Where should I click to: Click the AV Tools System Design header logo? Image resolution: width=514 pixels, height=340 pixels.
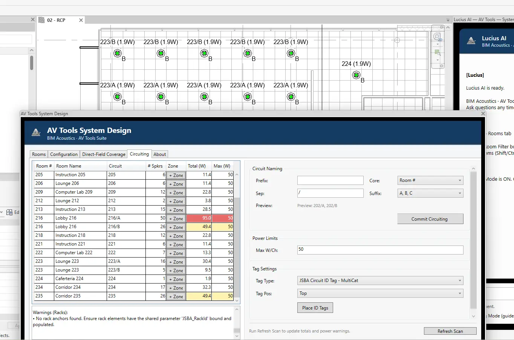click(36, 132)
